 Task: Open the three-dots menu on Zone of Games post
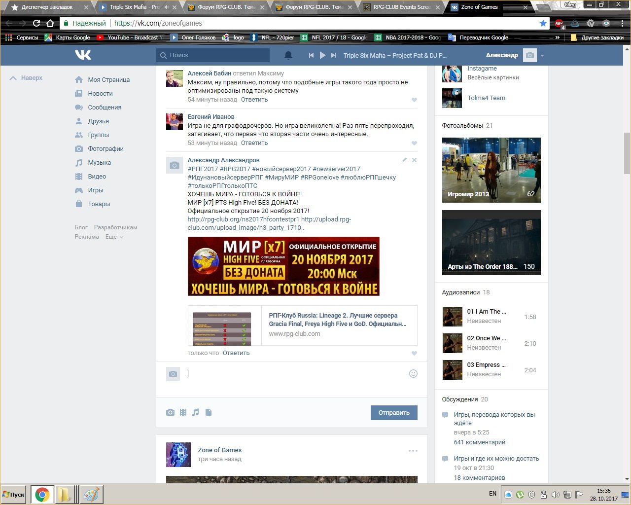point(413,451)
